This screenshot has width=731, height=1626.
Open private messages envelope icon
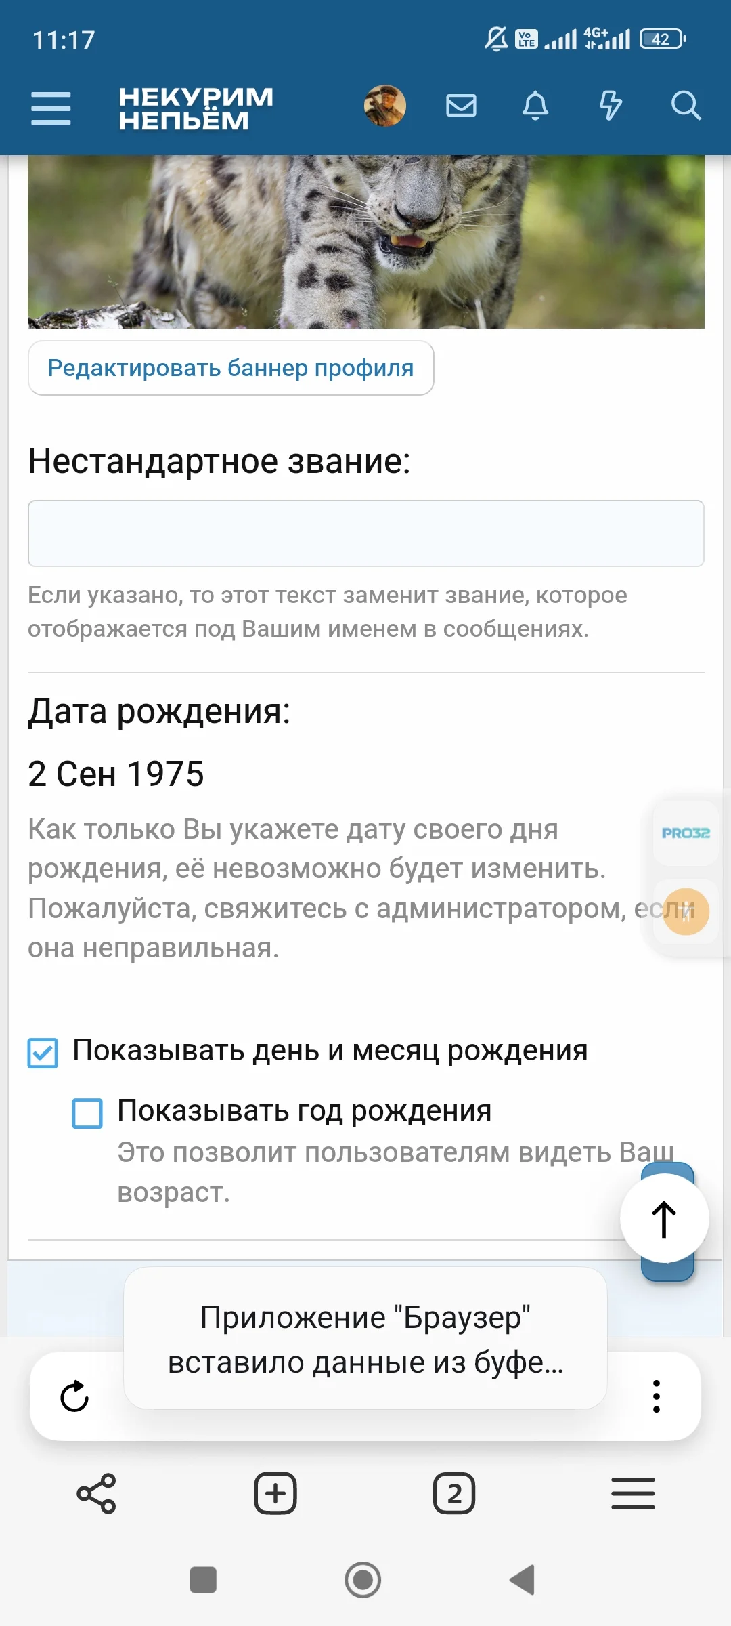(x=461, y=106)
